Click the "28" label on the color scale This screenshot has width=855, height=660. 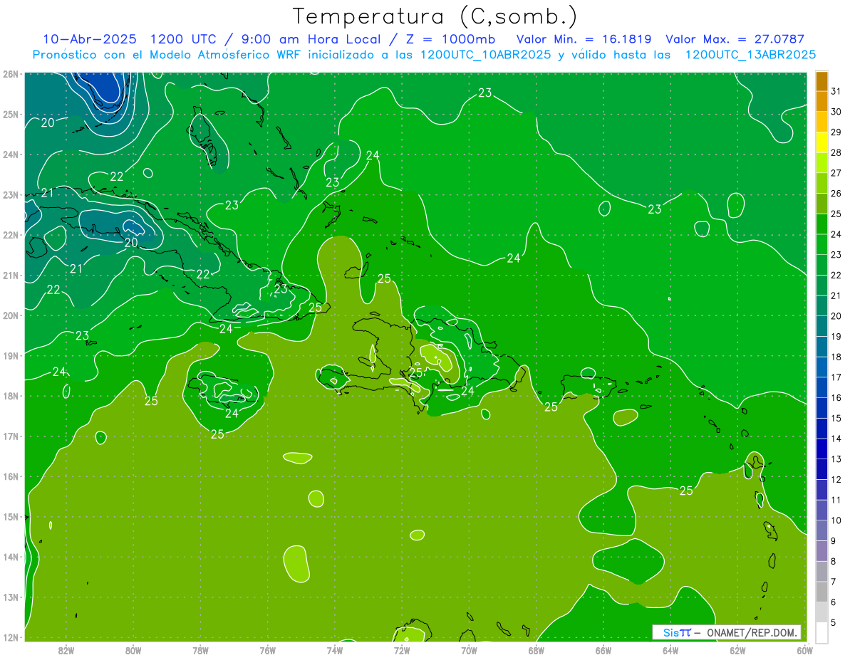836,152
